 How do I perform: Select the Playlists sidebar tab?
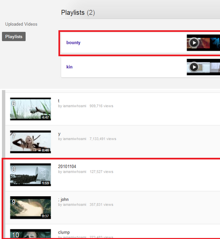pos(14,36)
